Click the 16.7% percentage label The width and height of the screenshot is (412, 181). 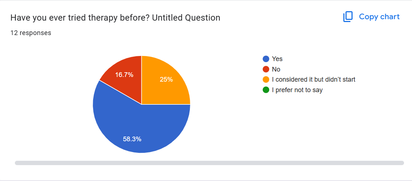(x=124, y=75)
